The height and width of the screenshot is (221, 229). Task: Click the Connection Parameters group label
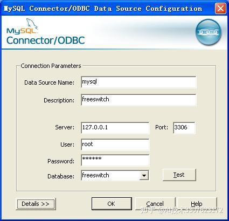[51, 66]
